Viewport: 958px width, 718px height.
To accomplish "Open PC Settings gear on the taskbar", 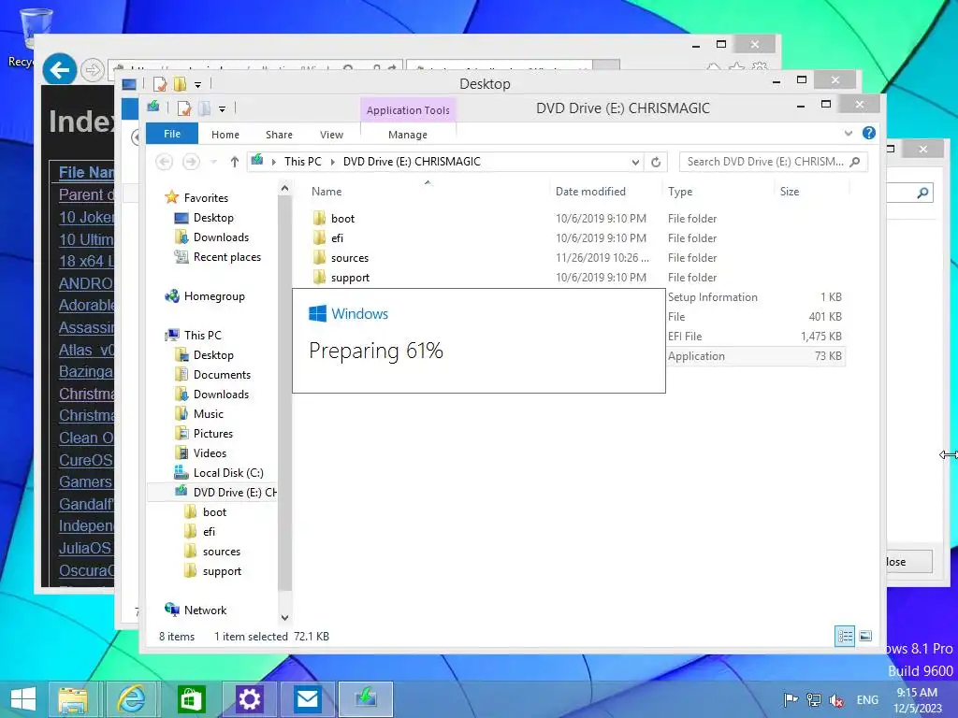I will tap(249, 699).
